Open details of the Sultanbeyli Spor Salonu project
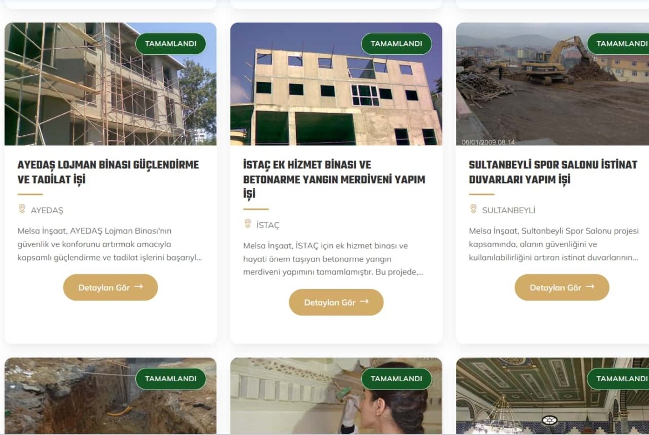 pyautogui.click(x=562, y=288)
